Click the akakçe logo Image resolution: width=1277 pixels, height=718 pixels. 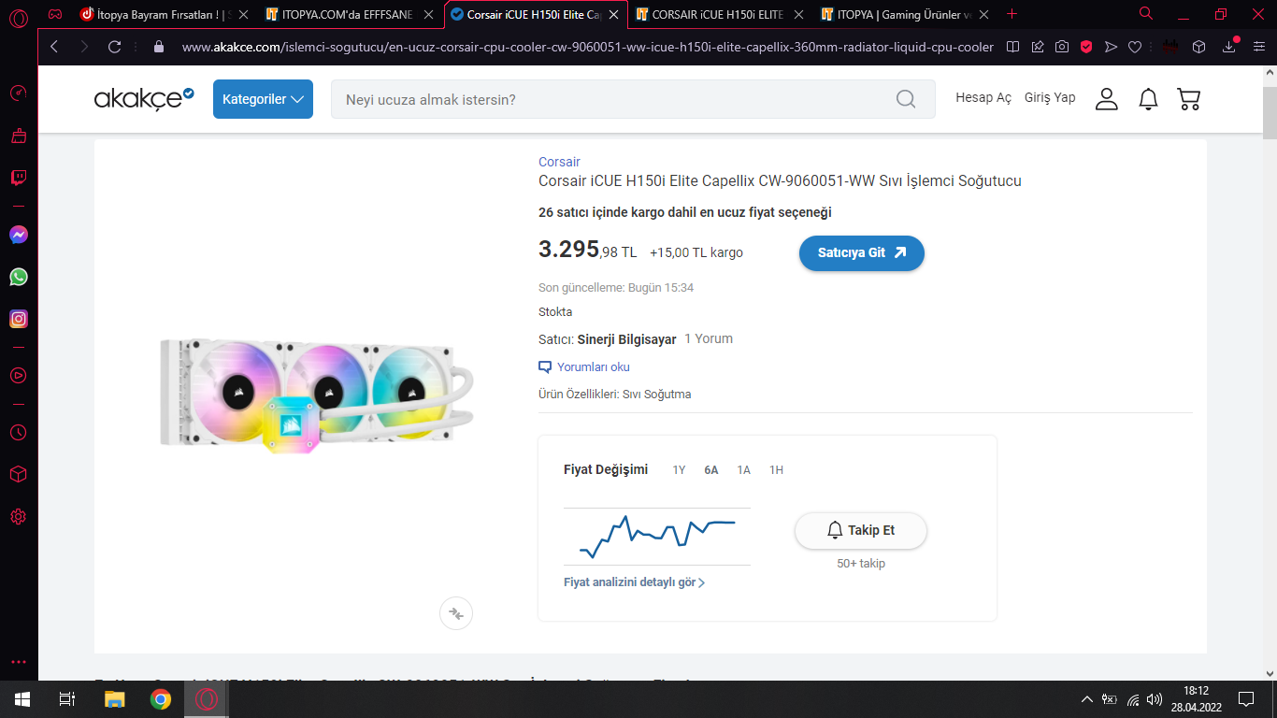click(x=144, y=98)
